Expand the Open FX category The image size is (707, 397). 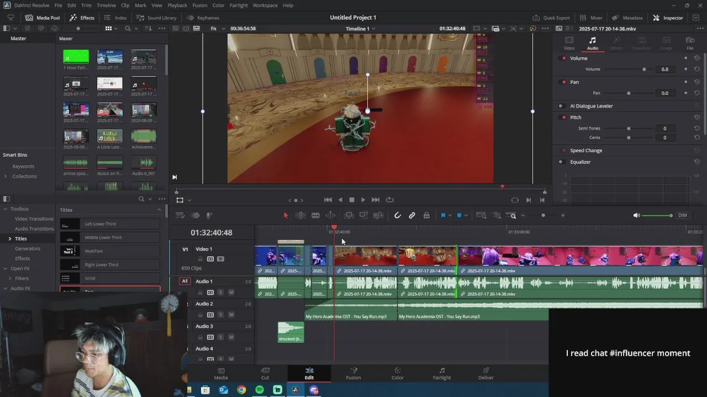click(6, 269)
